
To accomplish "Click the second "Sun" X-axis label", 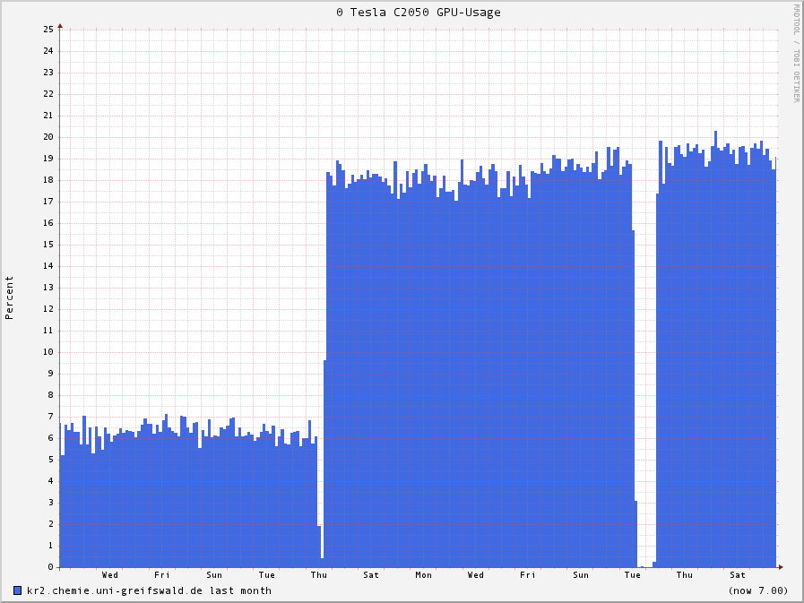I will [581, 575].
